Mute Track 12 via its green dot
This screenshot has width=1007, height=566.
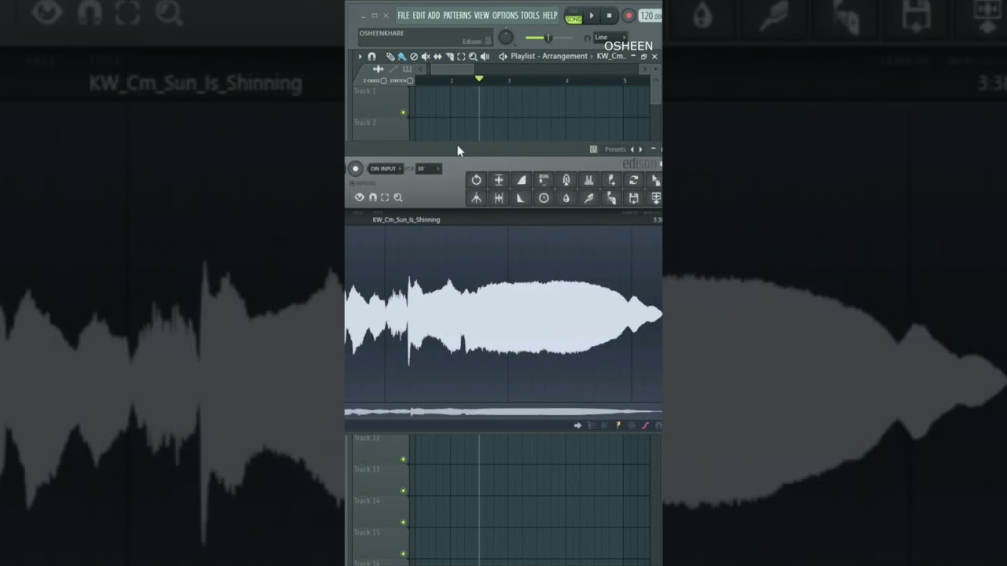404,459
